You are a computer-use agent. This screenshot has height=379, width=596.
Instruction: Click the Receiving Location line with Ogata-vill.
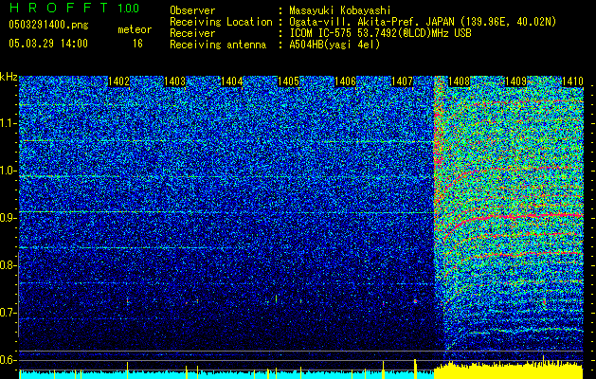coord(363,22)
